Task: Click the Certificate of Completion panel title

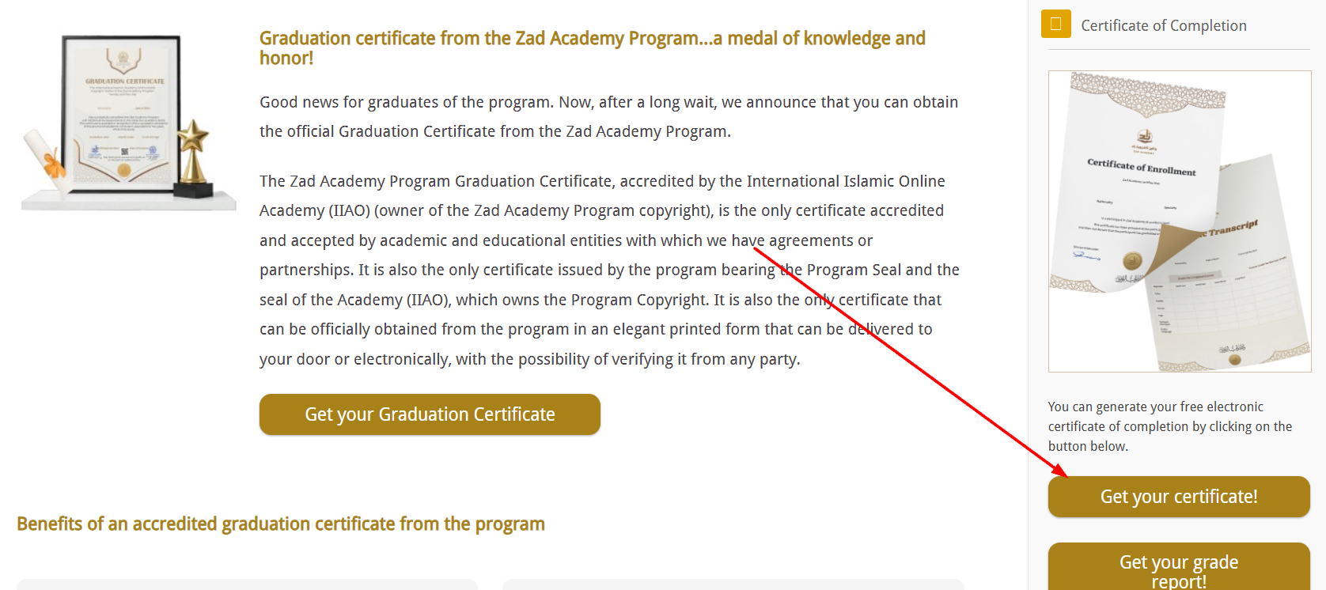Action: click(x=1163, y=26)
